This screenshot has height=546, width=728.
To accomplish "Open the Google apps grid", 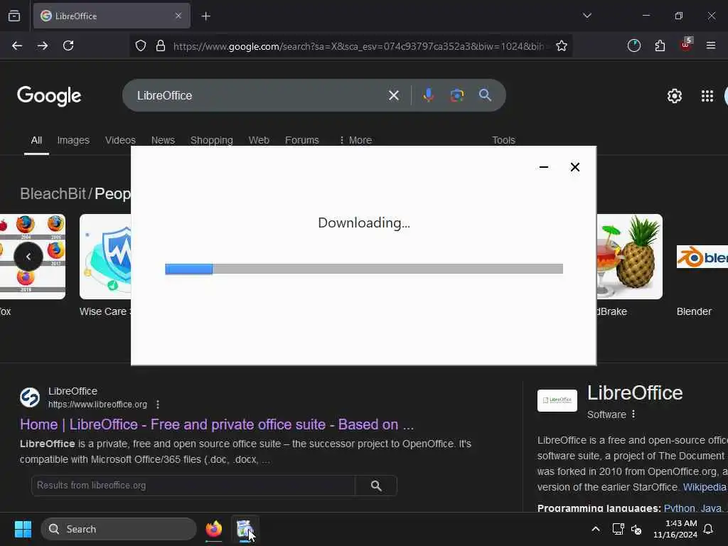I will [707, 96].
